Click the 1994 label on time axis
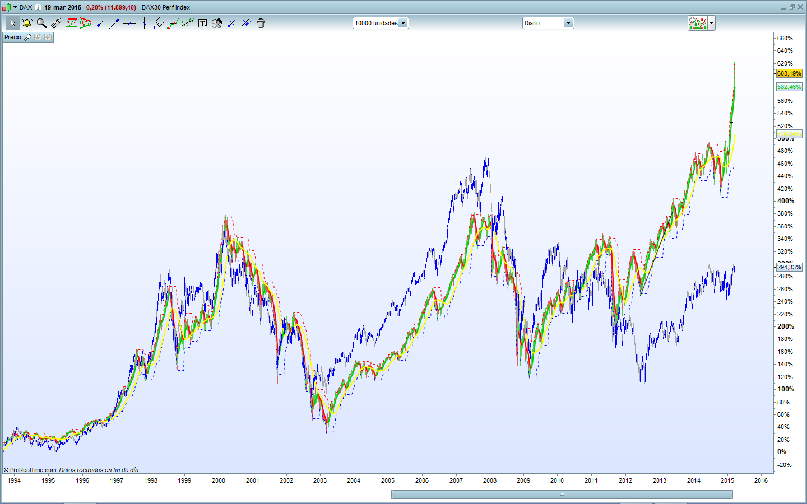The height and width of the screenshot is (504, 807). pos(14,480)
